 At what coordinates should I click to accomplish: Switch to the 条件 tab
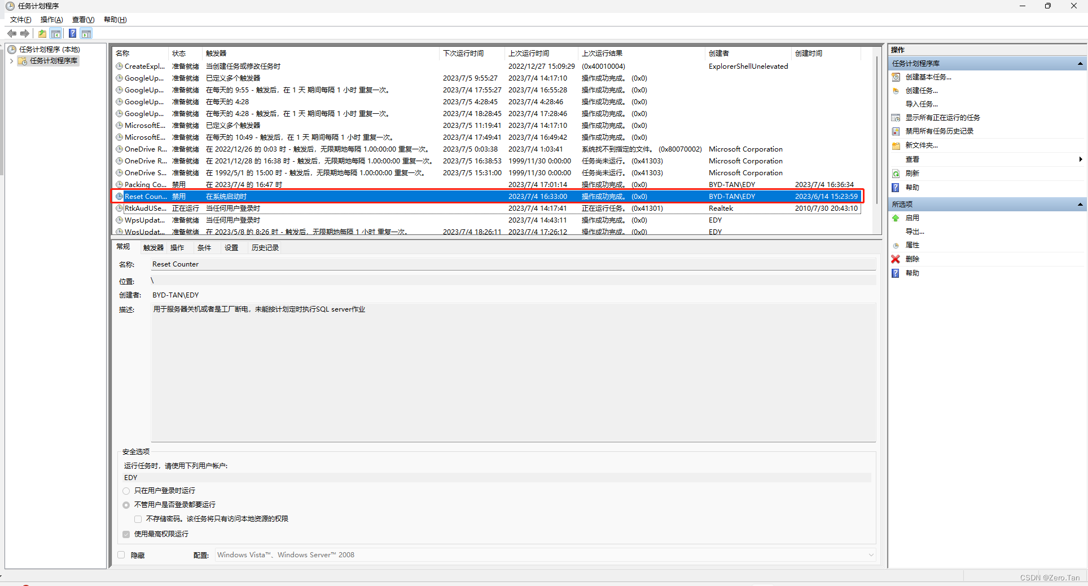coord(204,248)
